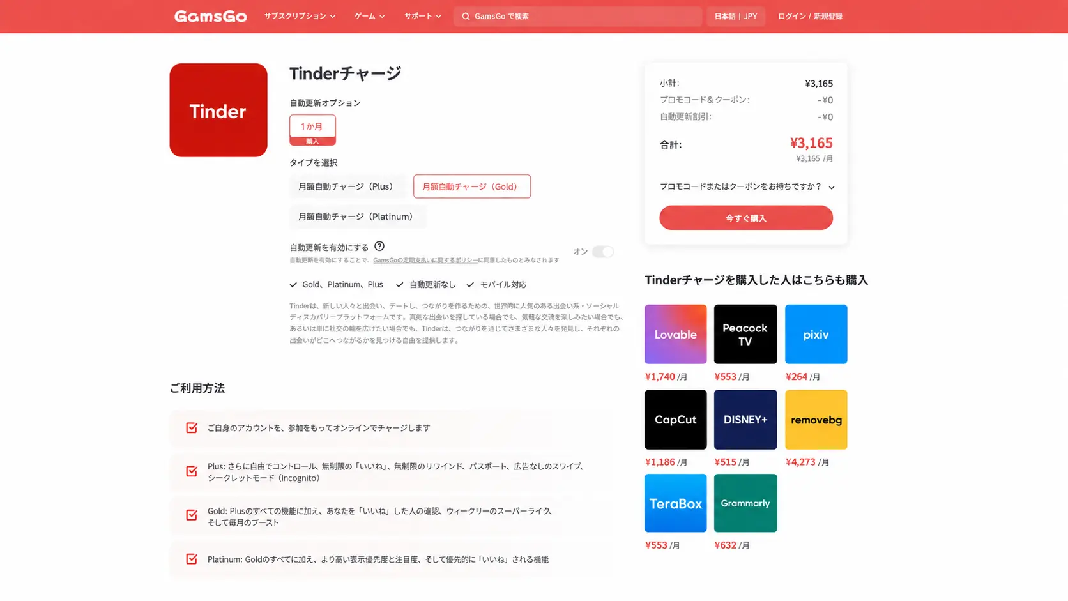Click the ¥3,165 total price text
The image size is (1068, 601).
[x=811, y=142]
